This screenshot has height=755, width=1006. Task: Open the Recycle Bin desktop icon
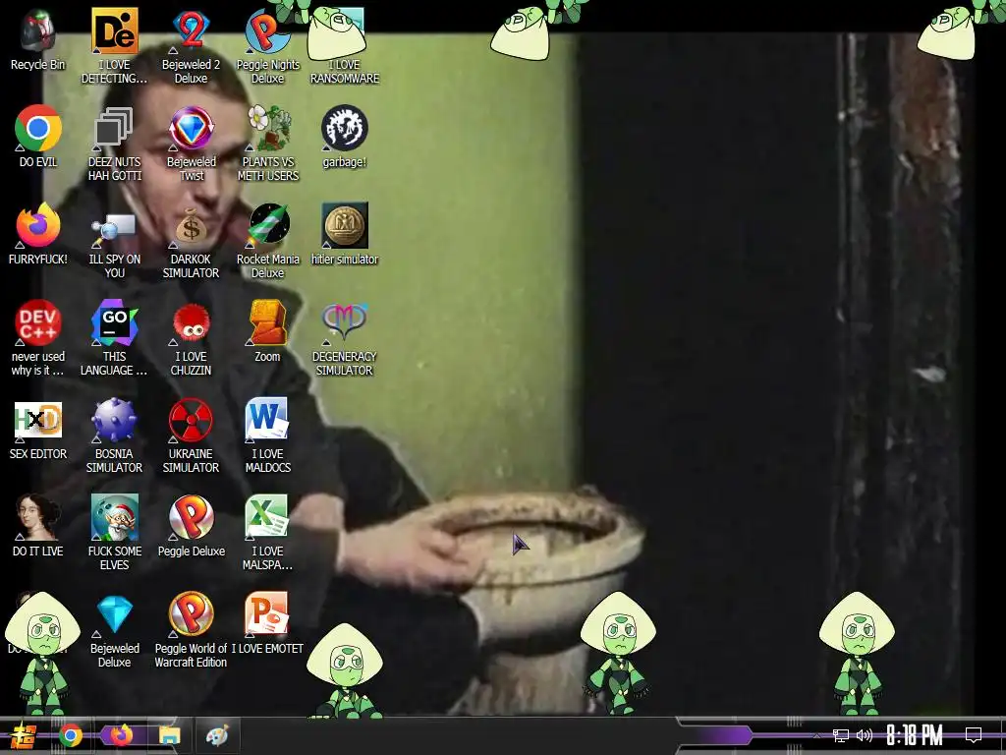point(38,30)
